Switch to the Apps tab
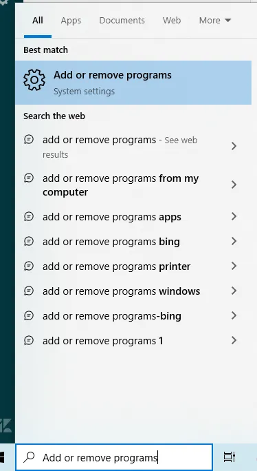Image resolution: width=257 pixels, height=471 pixels. [x=71, y=21]
